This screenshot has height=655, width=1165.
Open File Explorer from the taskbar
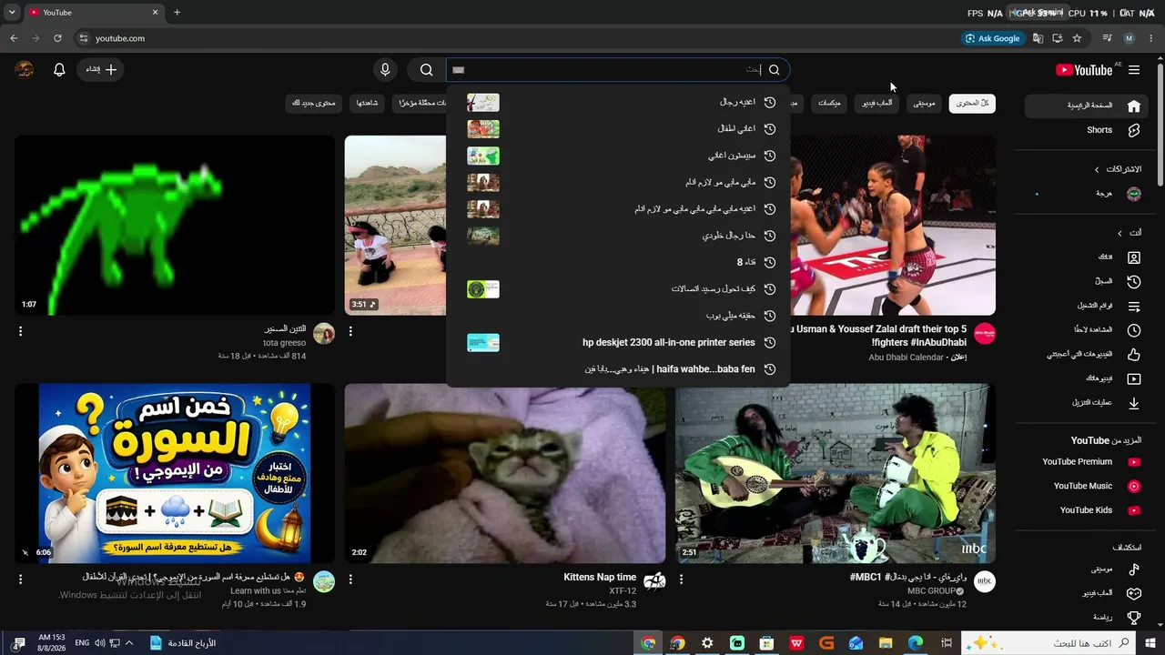[886, 643]
